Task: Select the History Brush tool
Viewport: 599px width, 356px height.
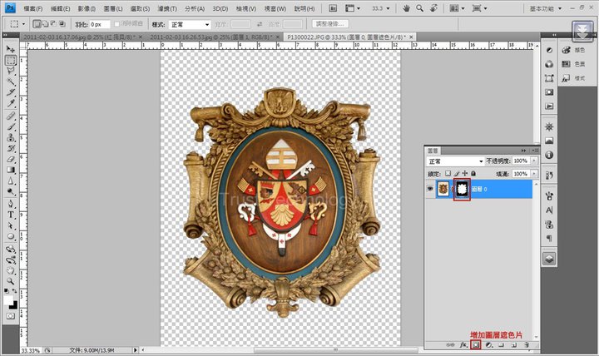Action: (11, 148)
